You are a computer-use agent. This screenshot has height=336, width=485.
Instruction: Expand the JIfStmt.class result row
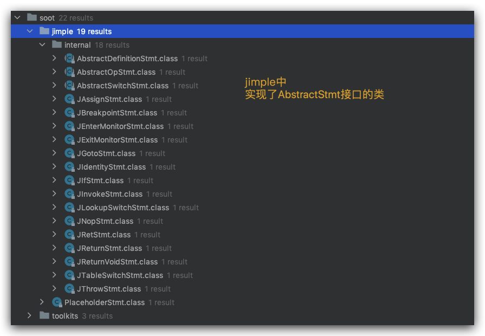pyautogui.click(x=54, y=180)
